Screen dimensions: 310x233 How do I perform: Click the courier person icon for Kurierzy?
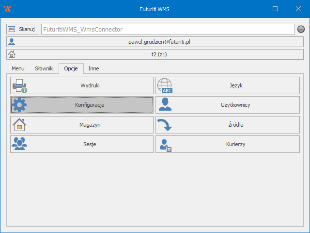(x=165, y=144)
